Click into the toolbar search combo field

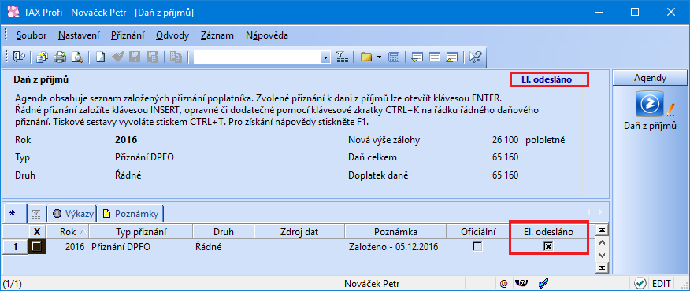pyautogui.click(x=257, y=57)
